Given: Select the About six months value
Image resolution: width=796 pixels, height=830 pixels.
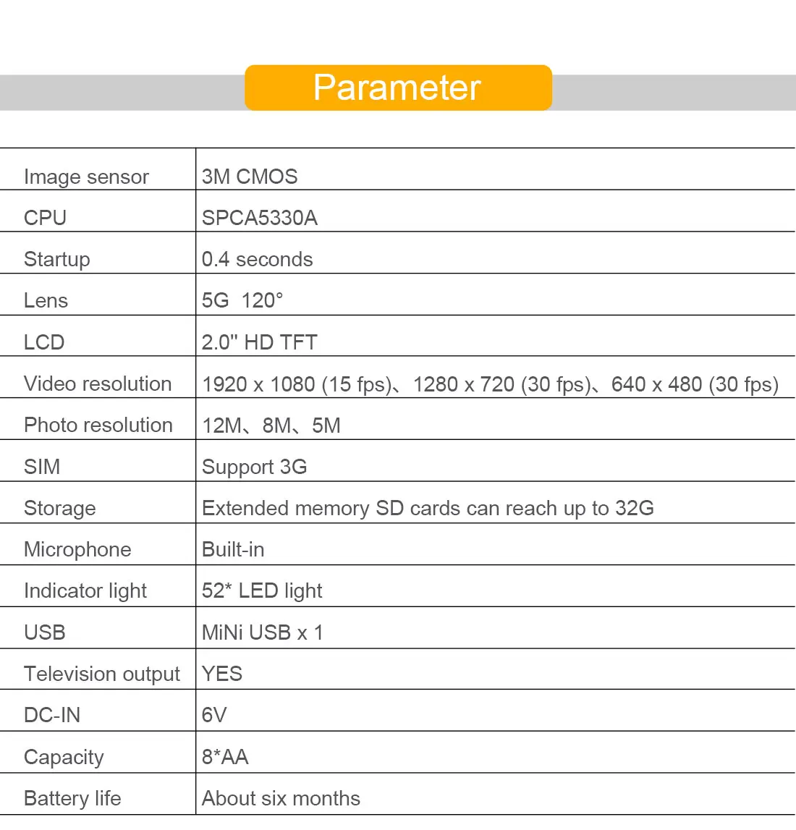Looking at the screenshot, I should [x=281, y=798].
